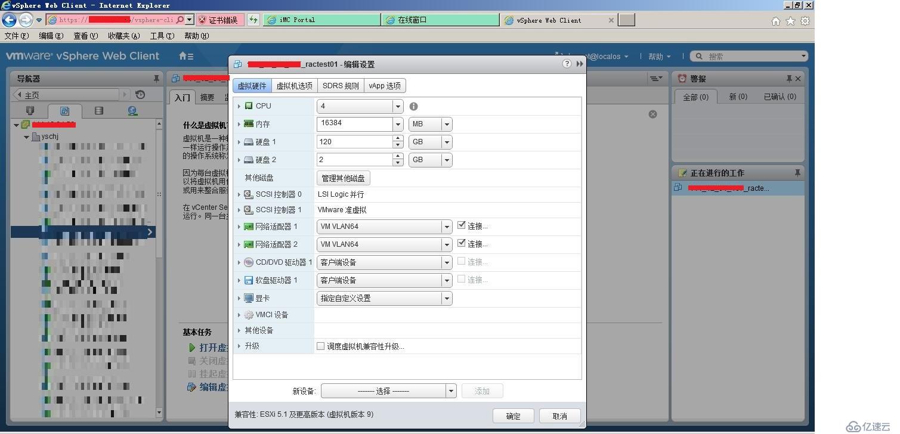The width and height of the screenshot is (900, 434).
Task: Select the VMs and Templates navigator icon
Action: [x=64, y=111]
